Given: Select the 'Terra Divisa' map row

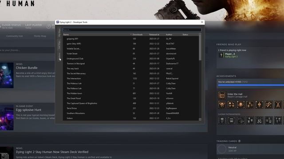Looking at the screenshot, I should [x=131, y=108].
